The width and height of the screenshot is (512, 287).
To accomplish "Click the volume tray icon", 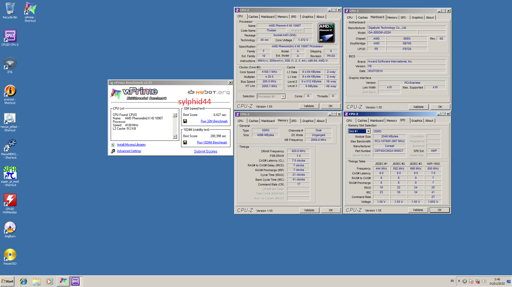I will [484, 281].
